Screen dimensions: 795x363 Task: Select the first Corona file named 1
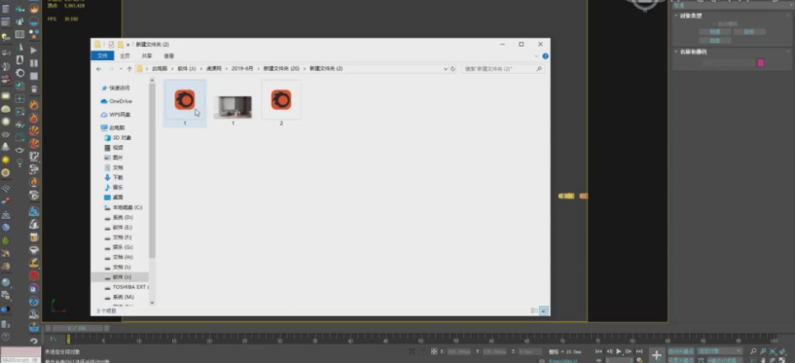point(185,103)
